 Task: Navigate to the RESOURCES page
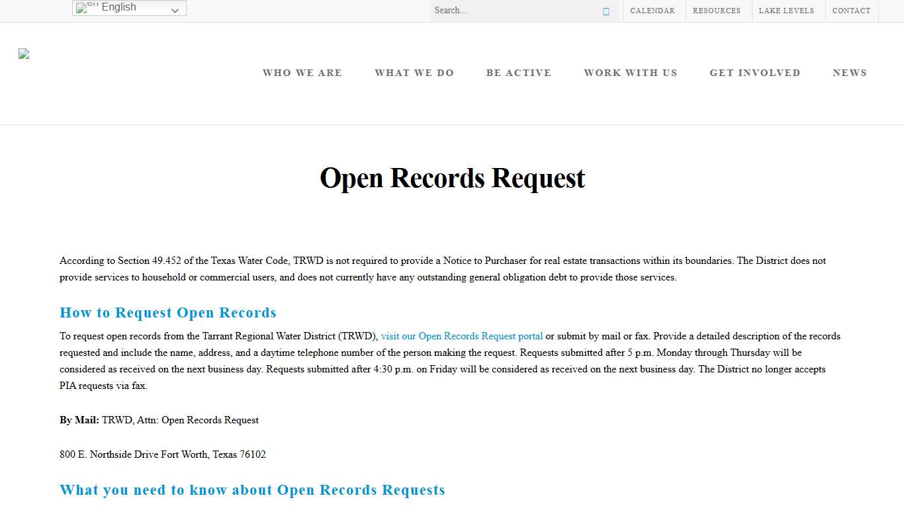click(x=717, y=11)
